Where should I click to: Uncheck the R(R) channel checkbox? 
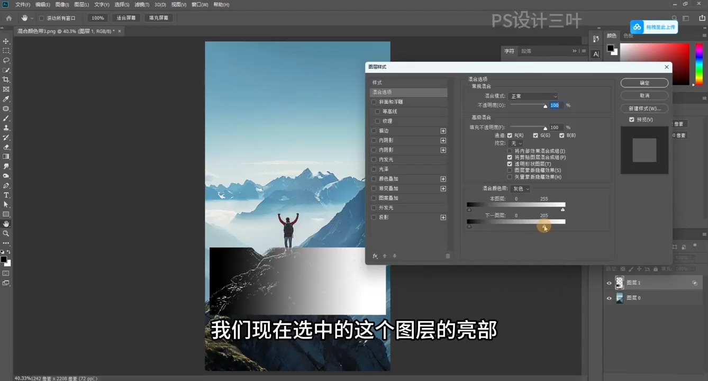(x=510, y=135)
